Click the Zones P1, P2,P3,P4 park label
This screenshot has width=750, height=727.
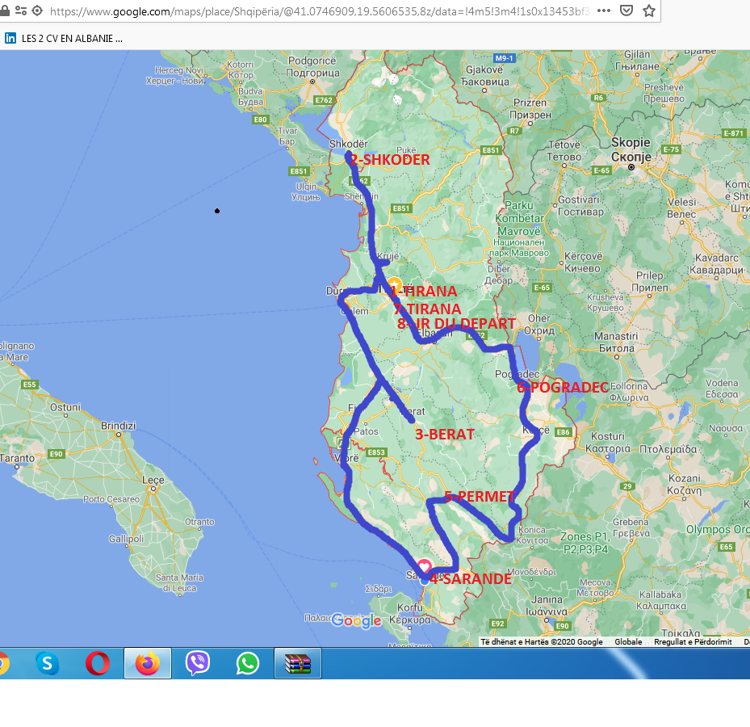click(585, 543)
